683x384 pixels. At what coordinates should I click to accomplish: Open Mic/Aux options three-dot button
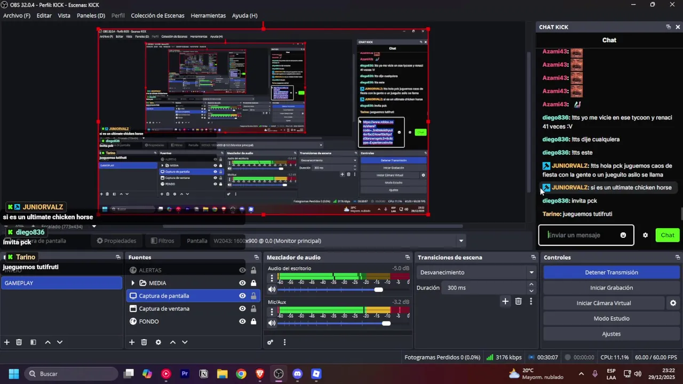coord(272,311)
